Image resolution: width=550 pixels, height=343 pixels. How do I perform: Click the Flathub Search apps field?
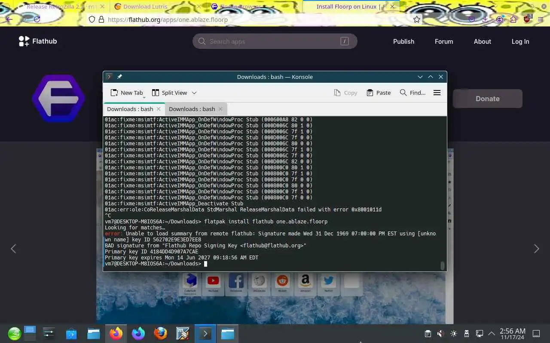coord(275,41)
